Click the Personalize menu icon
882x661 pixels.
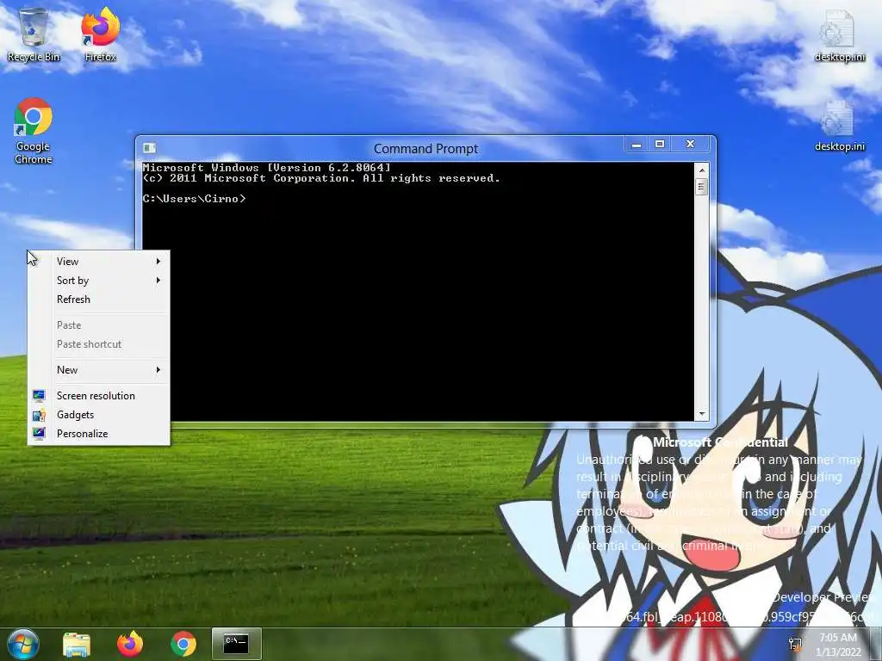39,434
